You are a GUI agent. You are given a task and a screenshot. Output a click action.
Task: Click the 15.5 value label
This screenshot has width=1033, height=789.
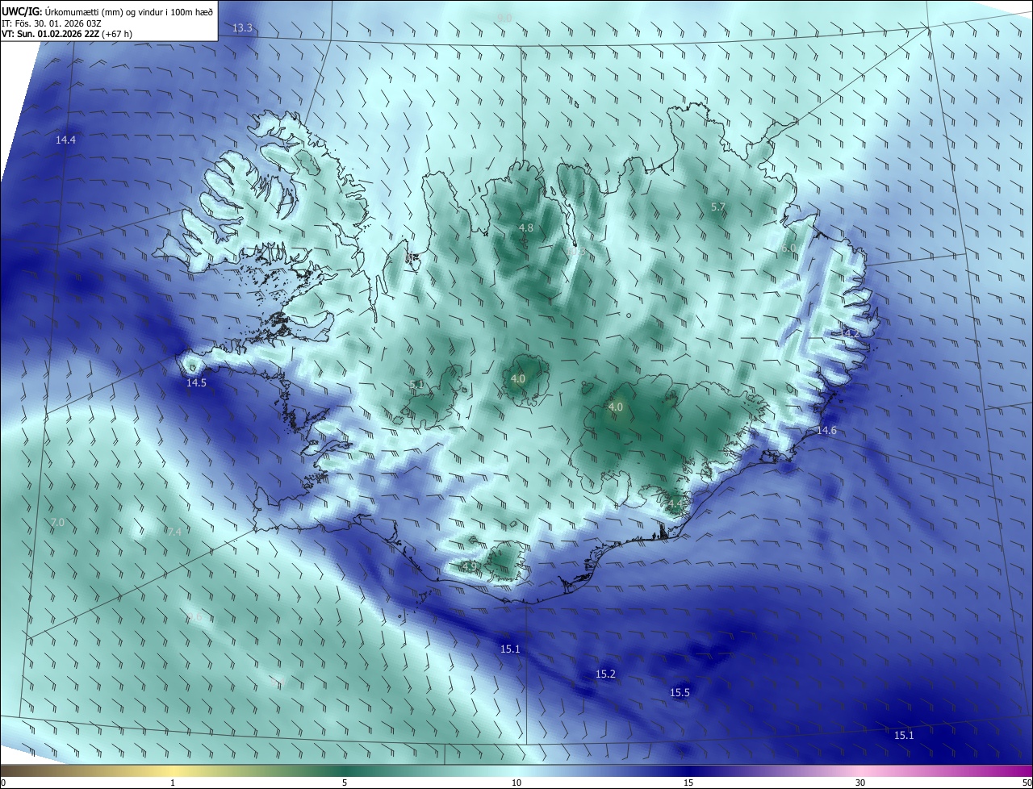(x=680, y=693)
